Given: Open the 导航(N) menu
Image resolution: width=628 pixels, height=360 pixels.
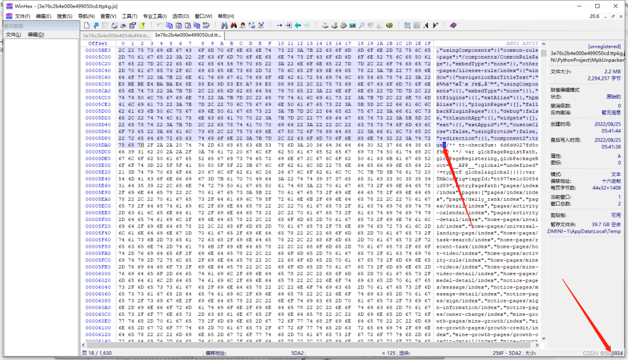Looking at the screenshot, I should coord(86,16).
